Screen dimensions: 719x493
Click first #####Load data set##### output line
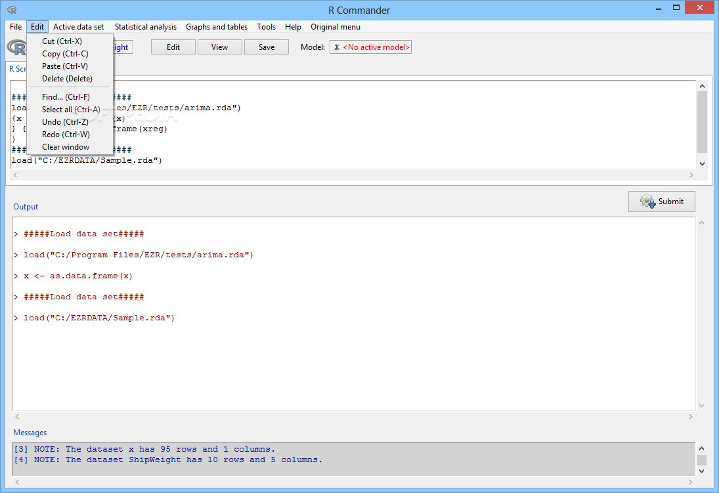79,234
